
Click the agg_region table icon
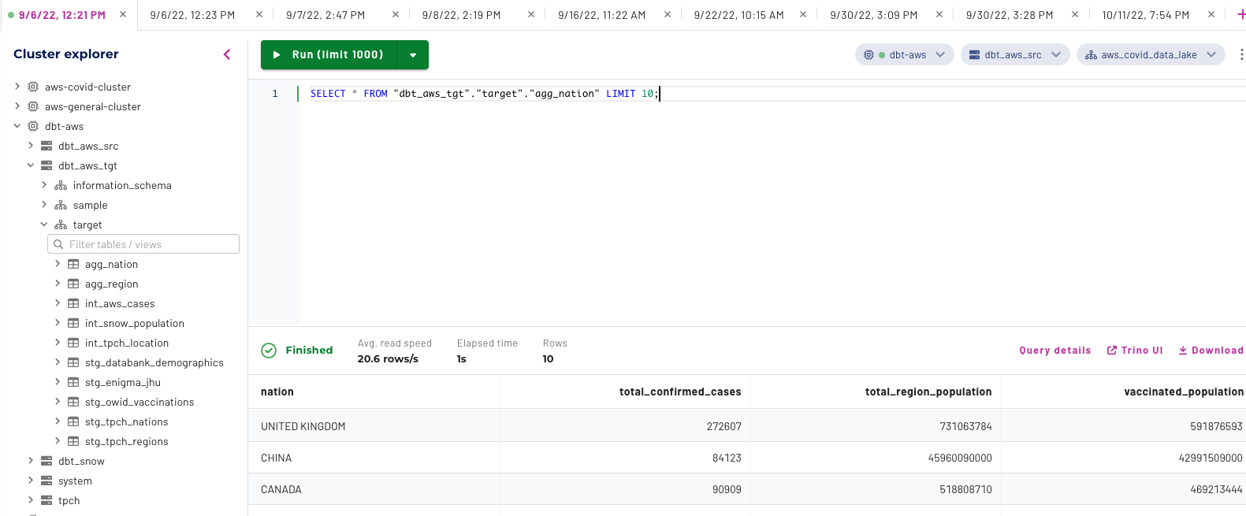(73, 284)
